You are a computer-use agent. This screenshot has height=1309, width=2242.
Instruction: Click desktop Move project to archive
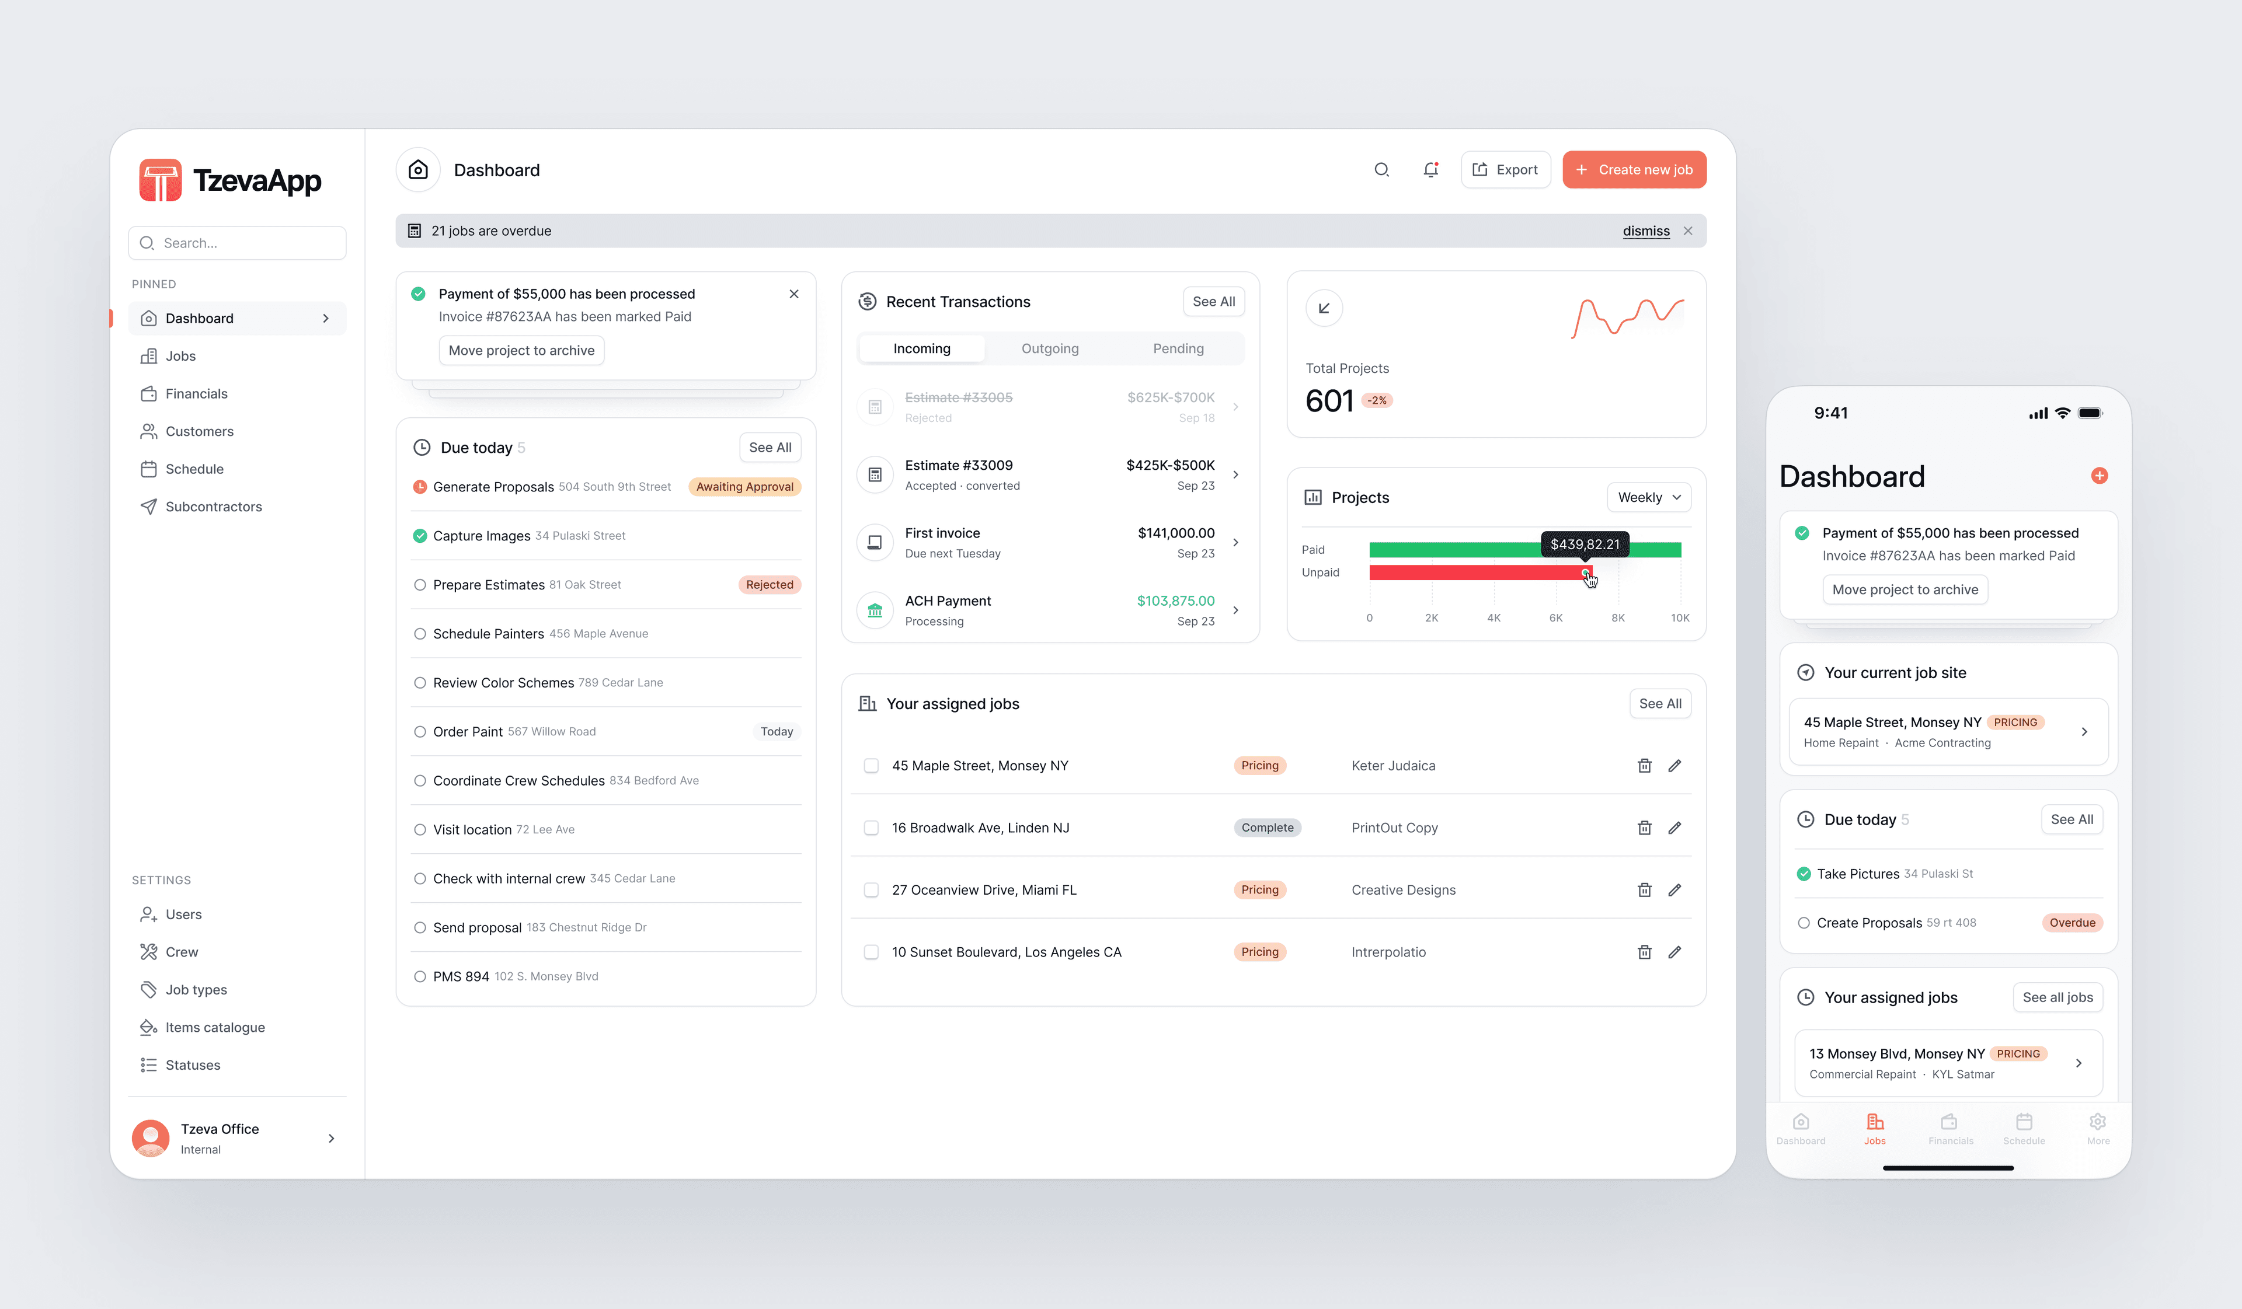tap(521, 350)
